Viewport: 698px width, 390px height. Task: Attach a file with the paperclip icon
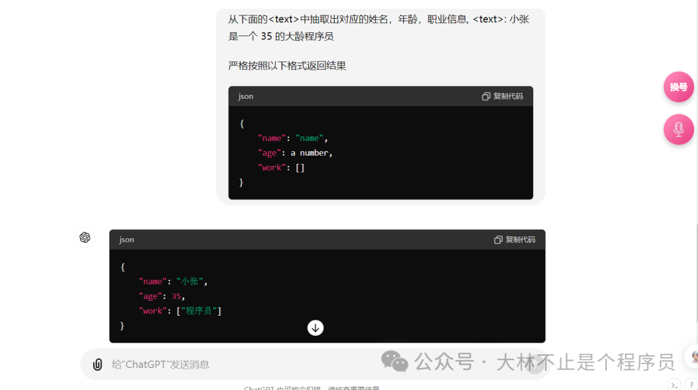click(98, 365)
